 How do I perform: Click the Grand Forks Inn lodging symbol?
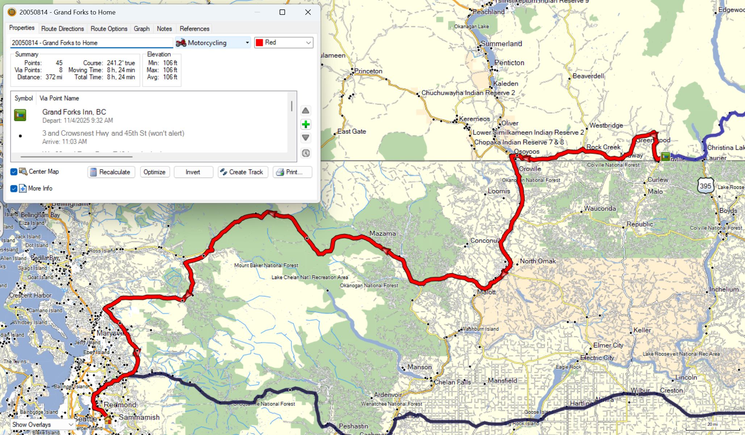tap(20, 115)
